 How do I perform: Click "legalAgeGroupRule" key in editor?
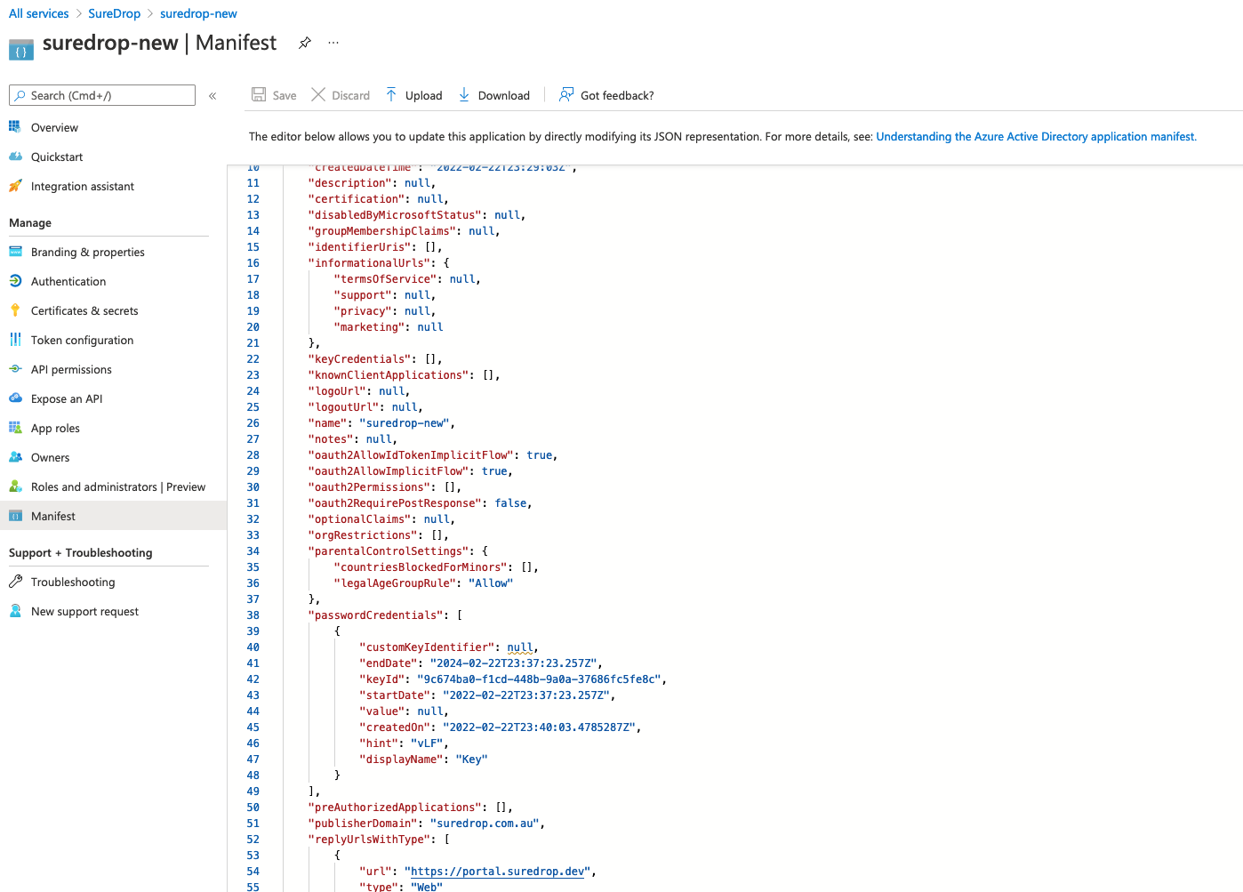tap(395, 583)
